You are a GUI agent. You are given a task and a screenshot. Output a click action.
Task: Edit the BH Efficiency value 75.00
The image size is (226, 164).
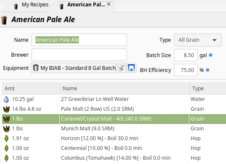click(186, 70)
